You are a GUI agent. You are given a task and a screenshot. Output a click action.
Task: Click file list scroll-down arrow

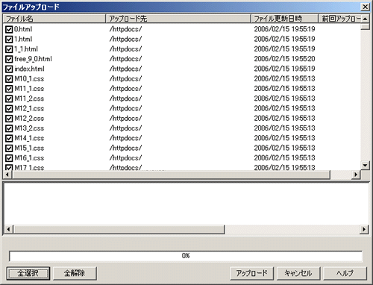pos(365,165)
